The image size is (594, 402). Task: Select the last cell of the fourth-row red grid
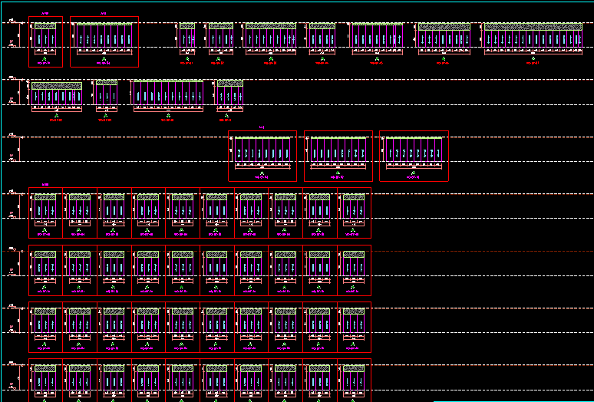point(354,211)
